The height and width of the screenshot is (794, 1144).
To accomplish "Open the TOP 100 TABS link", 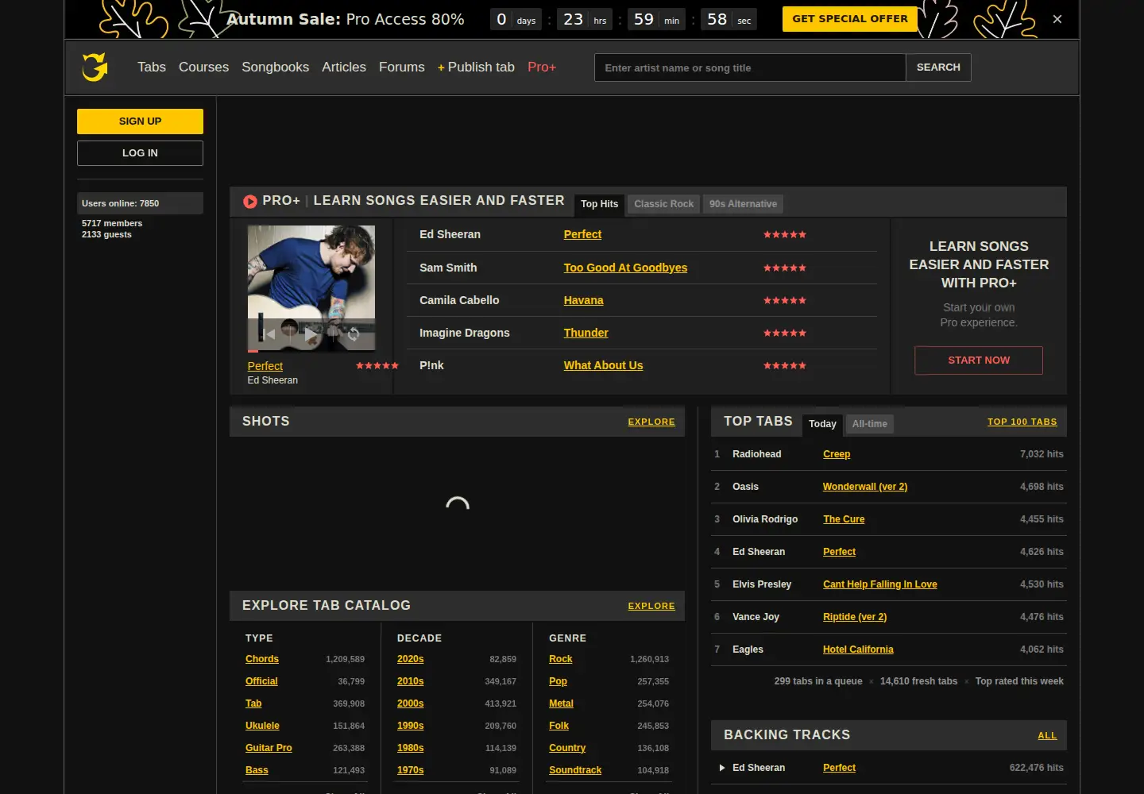I will [1022, 422].
